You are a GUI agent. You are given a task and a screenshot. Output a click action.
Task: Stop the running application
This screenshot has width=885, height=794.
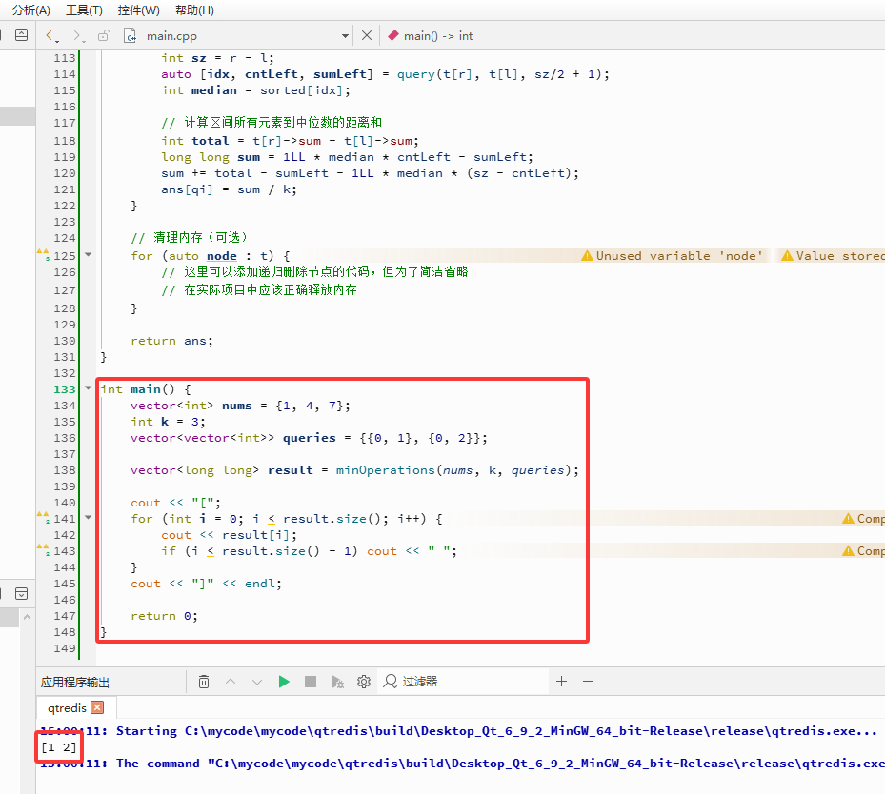(x=311, y=682)
